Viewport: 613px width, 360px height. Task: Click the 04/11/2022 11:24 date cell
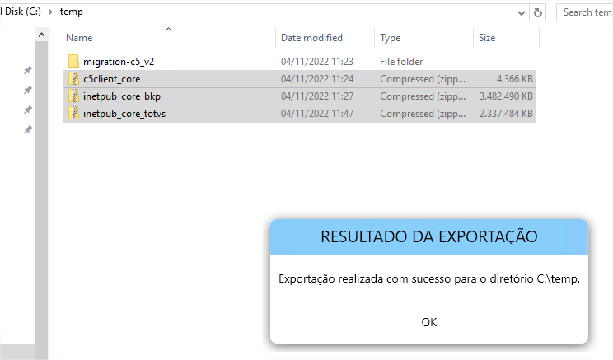click(x=316, y=79)
